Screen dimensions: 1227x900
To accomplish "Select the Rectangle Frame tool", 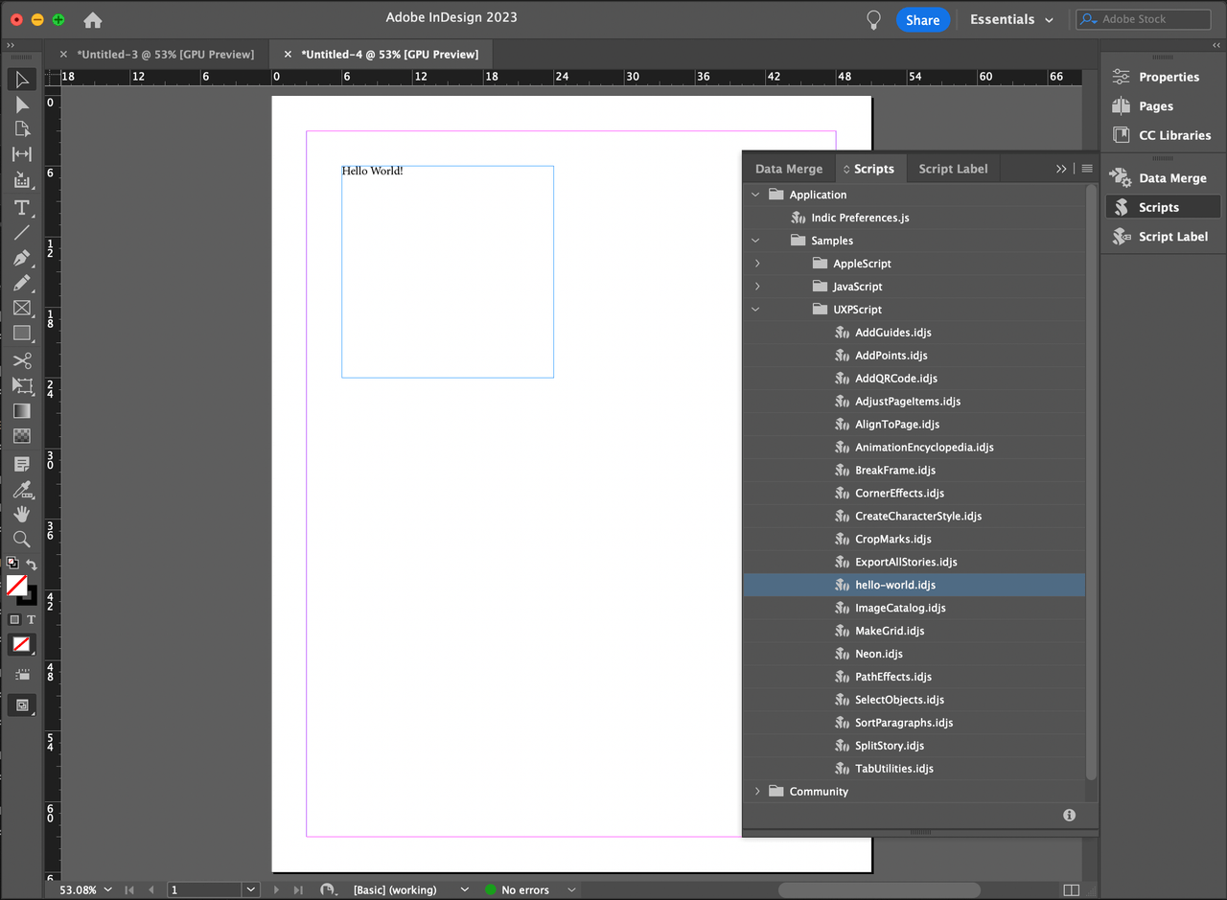I will click(x=22, y=309).
